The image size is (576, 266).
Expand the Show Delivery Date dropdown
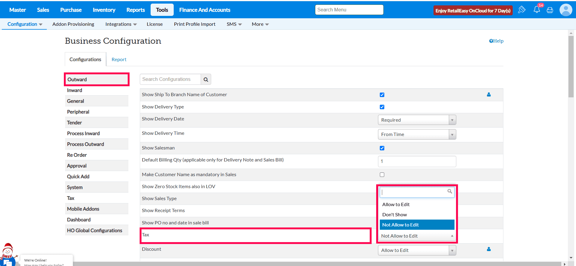[x=417, y=120]
